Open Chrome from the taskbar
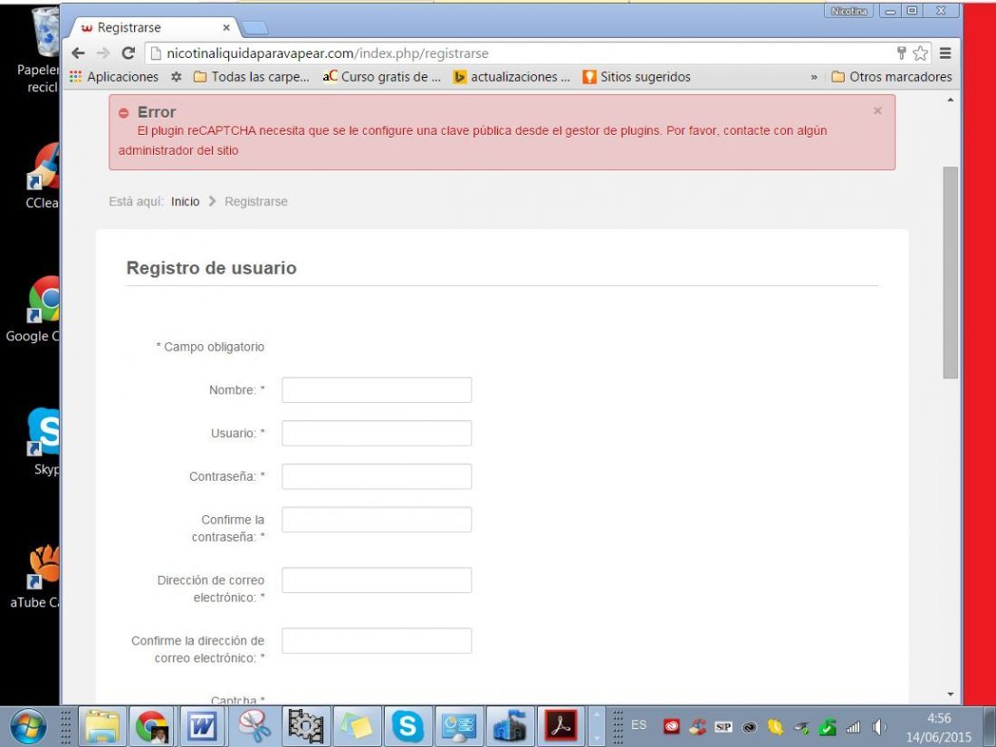This screenshot has height=747, width=996. coord(152,725)
